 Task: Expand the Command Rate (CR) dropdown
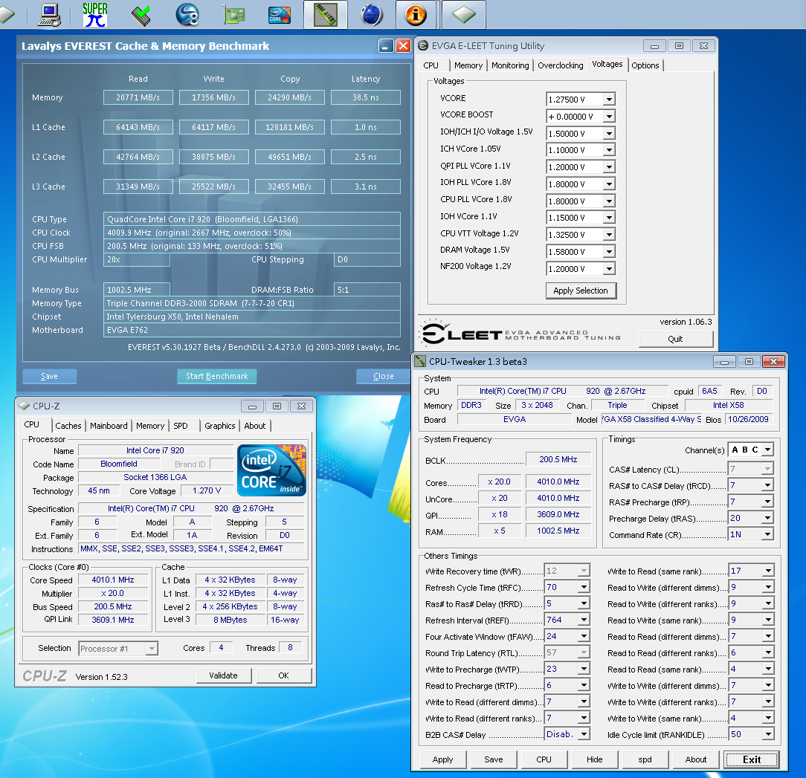click(767, 534)
